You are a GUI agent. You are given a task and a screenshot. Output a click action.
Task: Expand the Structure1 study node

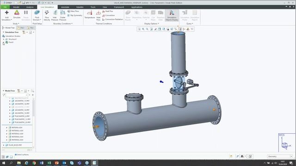(4, 39)
